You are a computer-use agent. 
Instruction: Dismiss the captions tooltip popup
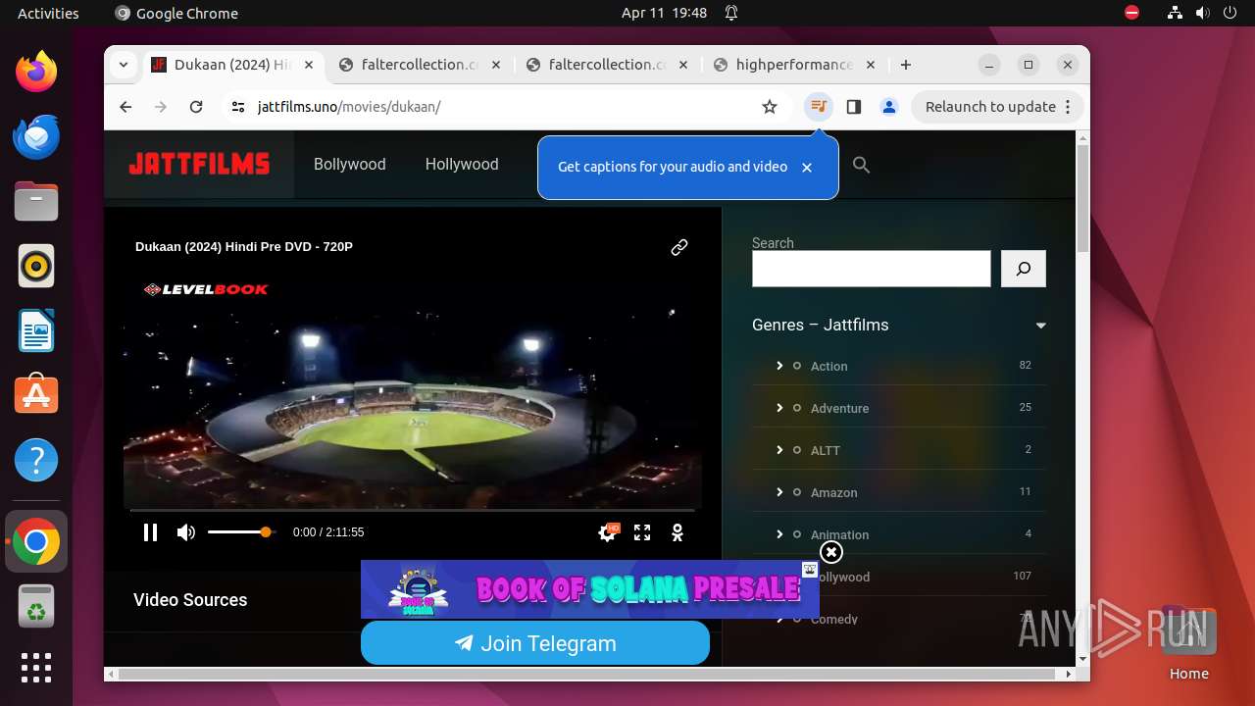(x=807, y=168)
